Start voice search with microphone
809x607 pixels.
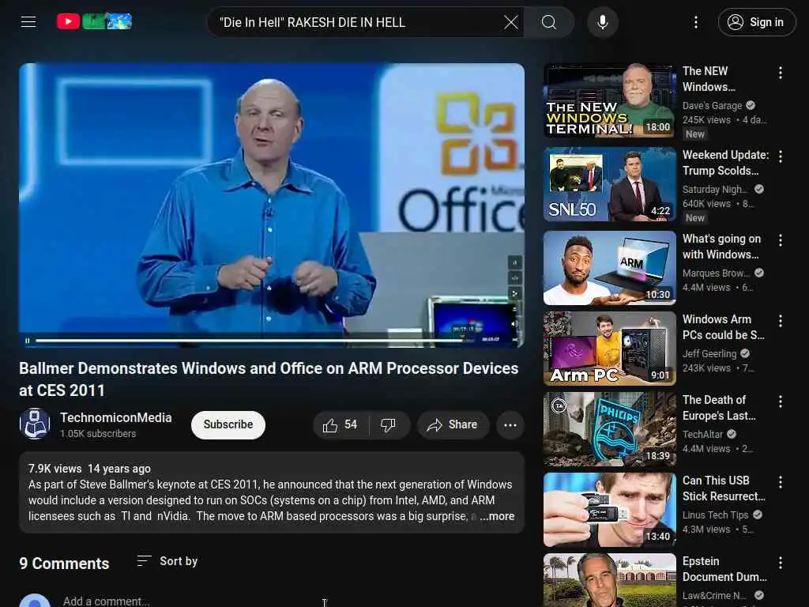[603, 22]
